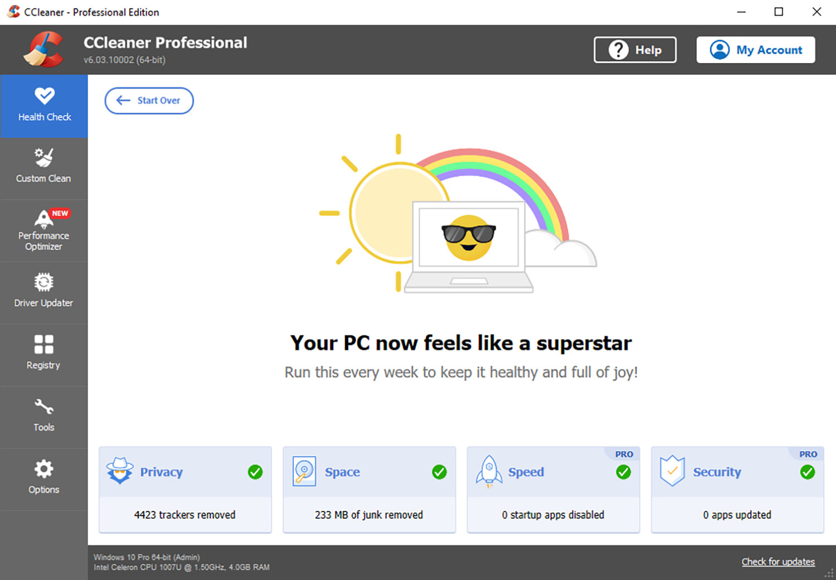The image size is (836, 580).
Task: Open My Account
Action: tap(756, 50)
